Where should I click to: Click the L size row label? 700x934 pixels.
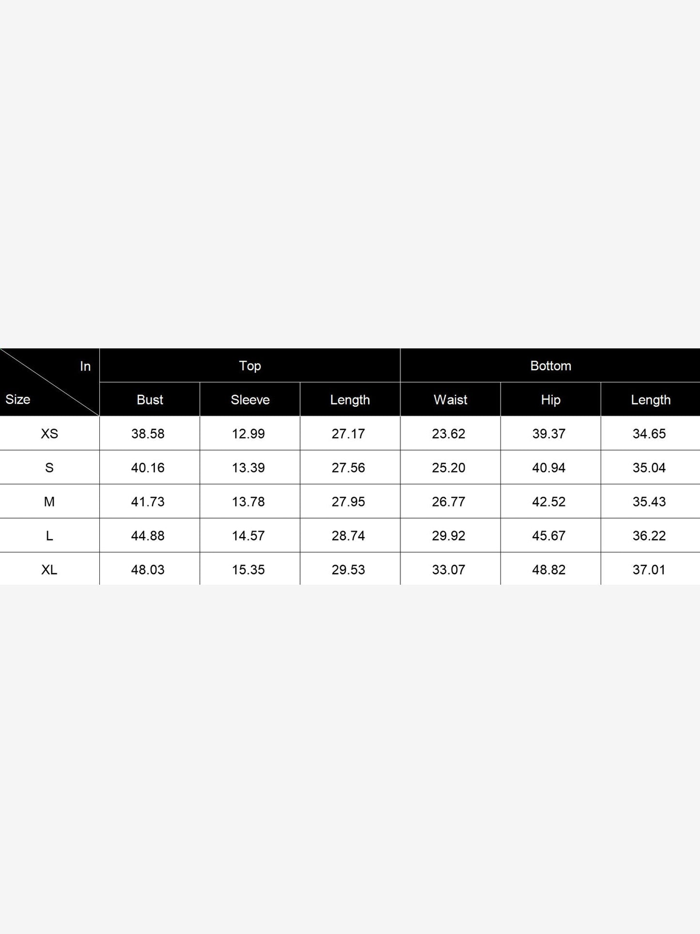point(49,535)
